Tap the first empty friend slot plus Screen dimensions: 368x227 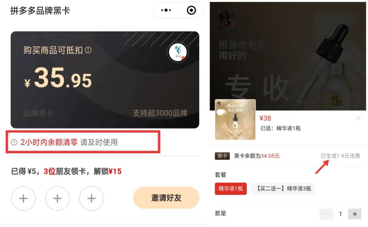(x=24, y=198)
